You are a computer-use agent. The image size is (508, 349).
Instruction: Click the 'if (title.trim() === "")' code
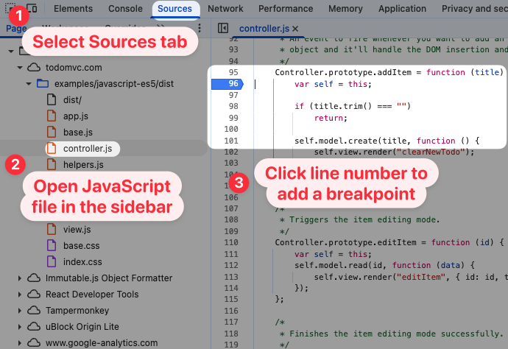(353, 106)
